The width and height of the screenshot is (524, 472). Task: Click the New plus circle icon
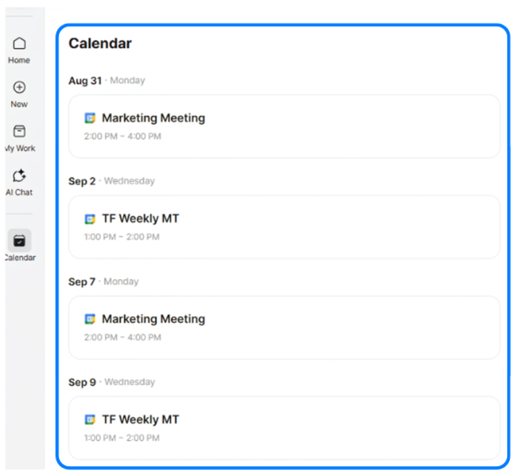tap(20, 87)
